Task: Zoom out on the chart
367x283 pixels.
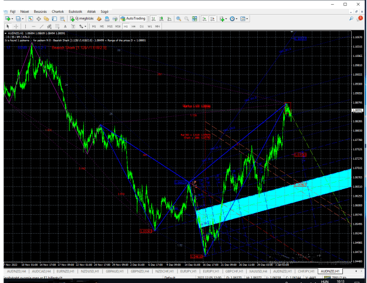Action: 187,19
